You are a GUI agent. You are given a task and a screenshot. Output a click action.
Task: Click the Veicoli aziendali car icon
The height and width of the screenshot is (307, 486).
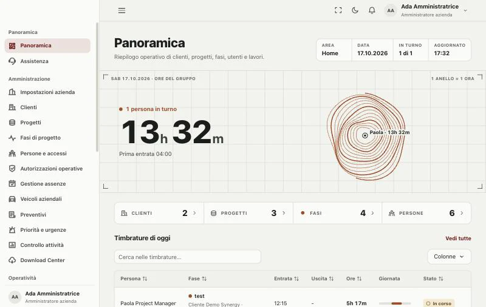[12, 199]
